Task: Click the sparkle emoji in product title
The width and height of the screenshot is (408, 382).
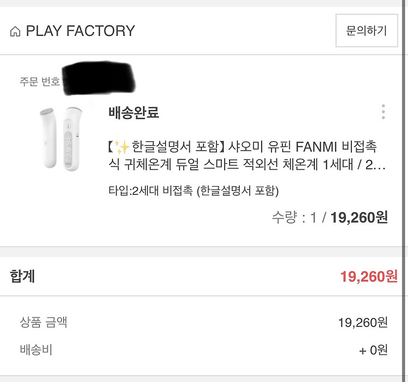Action: point(122,147)
